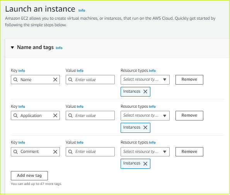The width and height of the screenshot is (230, 195).
Task: Click the '47 more tags' note text
Action: [x=36, y=184]
